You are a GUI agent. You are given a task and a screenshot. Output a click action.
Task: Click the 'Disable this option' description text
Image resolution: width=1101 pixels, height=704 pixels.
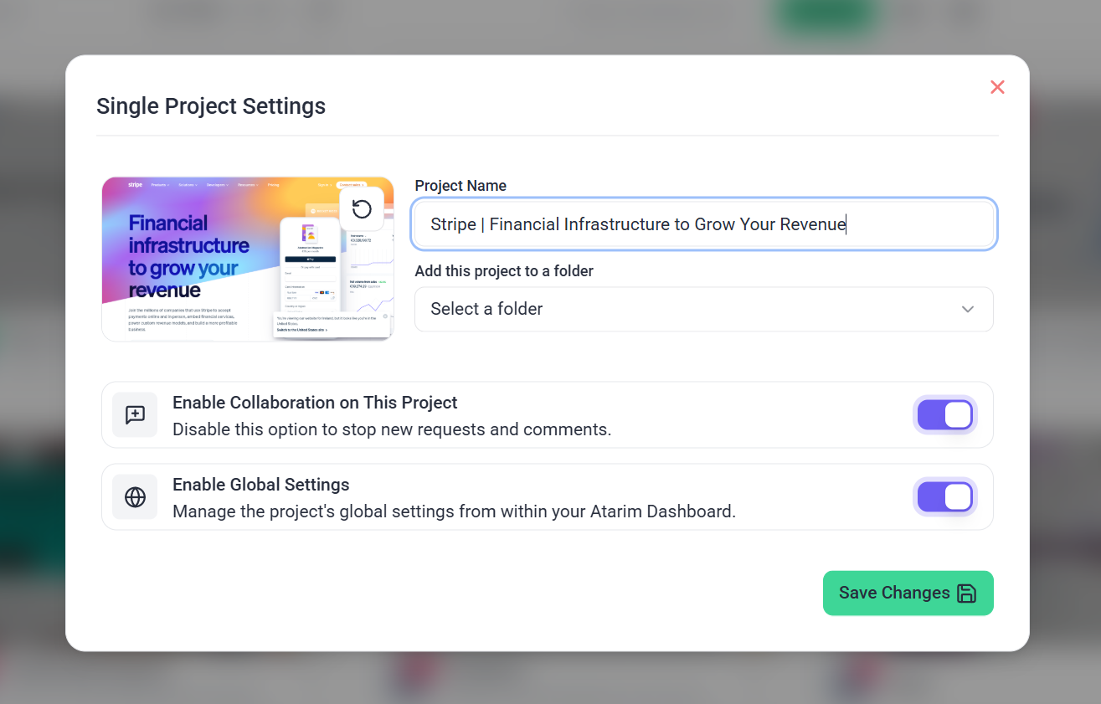(x=392, y=429)
